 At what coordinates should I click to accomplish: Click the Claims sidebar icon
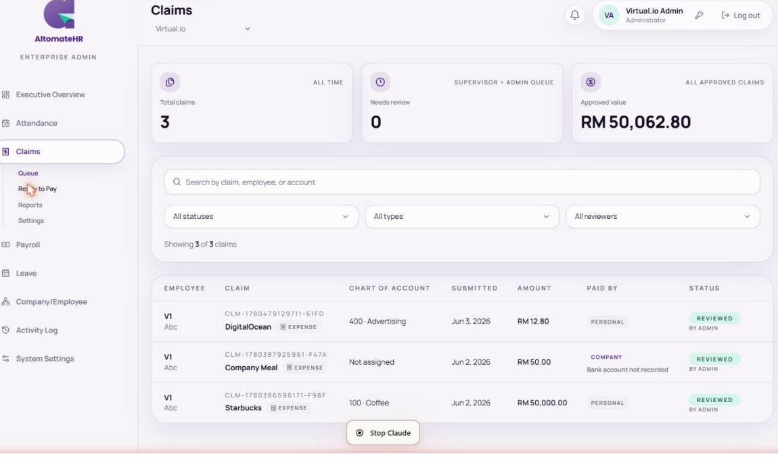5,151
